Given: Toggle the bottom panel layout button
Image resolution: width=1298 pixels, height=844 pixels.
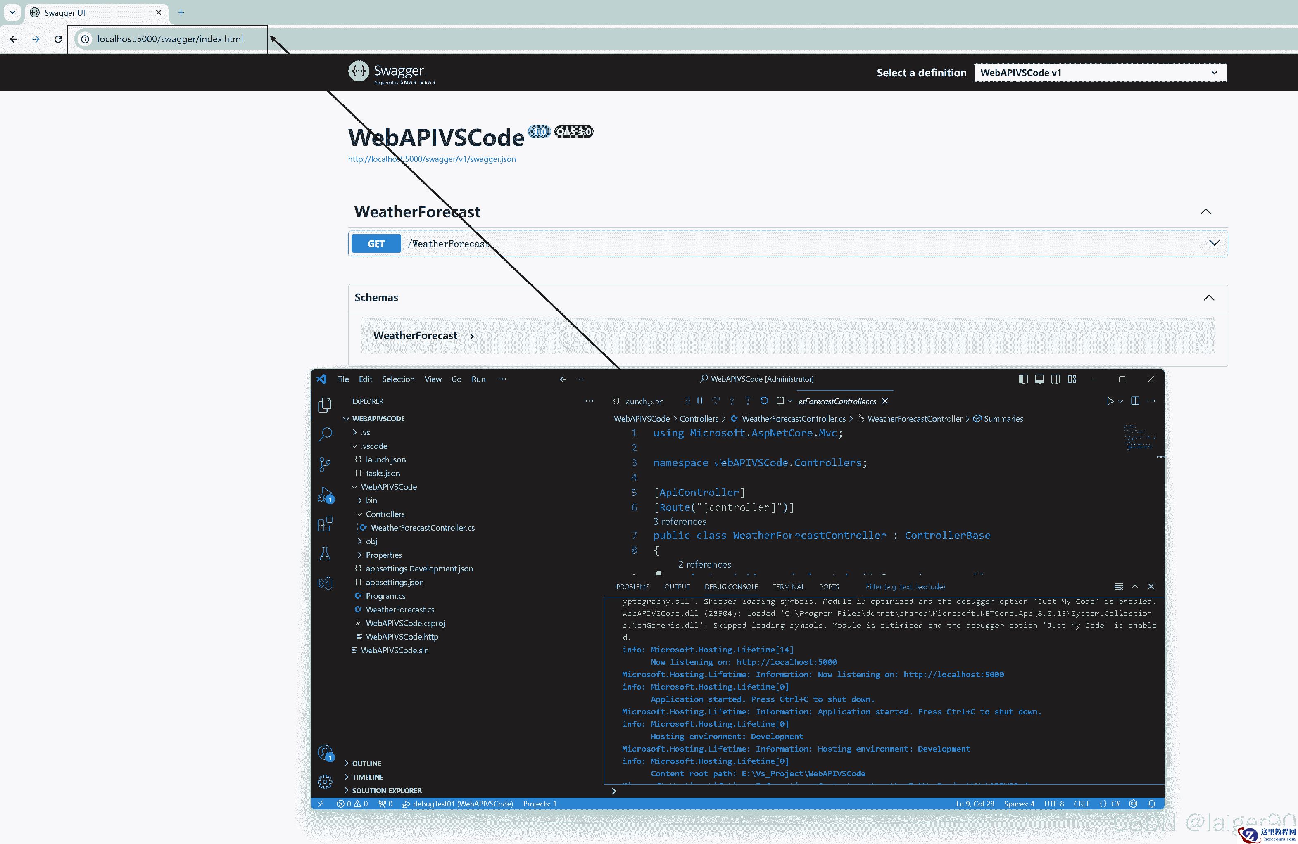Looking at the screenshot, I should (1039, 379).
